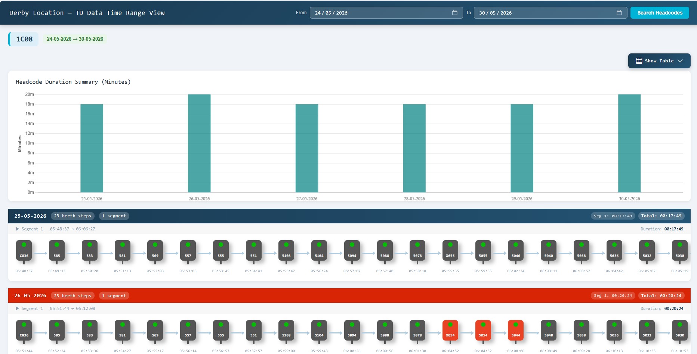The image size is (697, 354).
Task: Click the 26-05-2026 bar in the chart
Action: coord(199,143)
